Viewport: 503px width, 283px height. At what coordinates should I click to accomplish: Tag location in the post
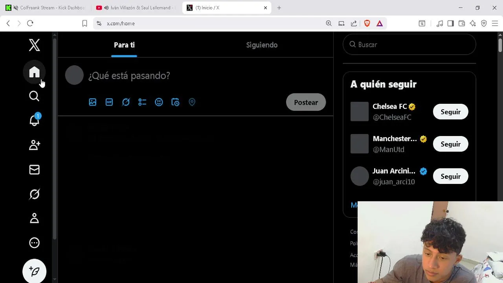192,102
